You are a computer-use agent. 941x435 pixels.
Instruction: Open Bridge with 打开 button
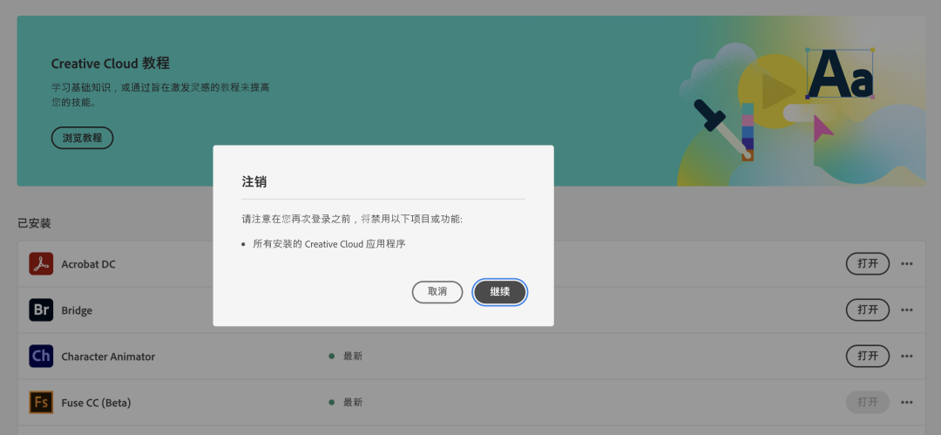(868, 310)
